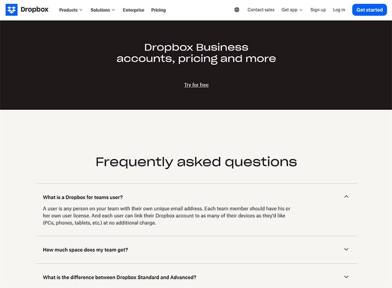Viewport: 392px width, 288px height.
Task: Open the globe language selector
Action: click(237, 10)
